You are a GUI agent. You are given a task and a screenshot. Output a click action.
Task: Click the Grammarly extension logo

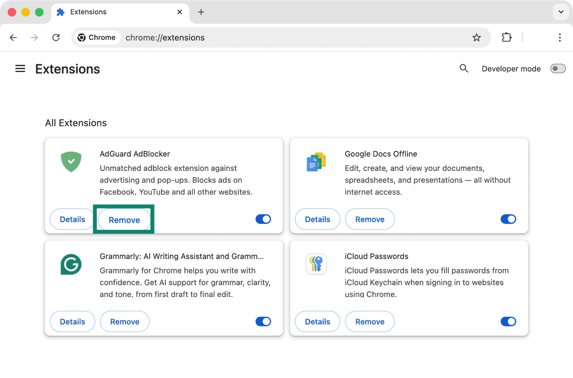(x=71, y=264)
